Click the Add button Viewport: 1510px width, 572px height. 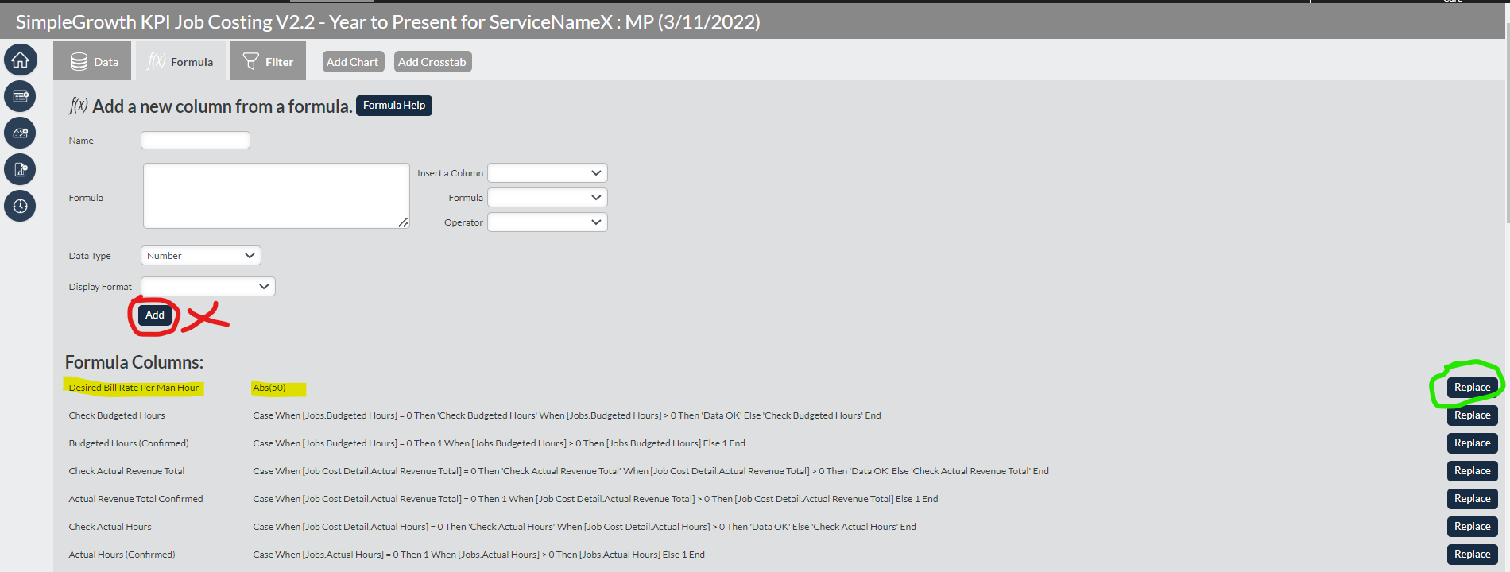coord(155,315)
